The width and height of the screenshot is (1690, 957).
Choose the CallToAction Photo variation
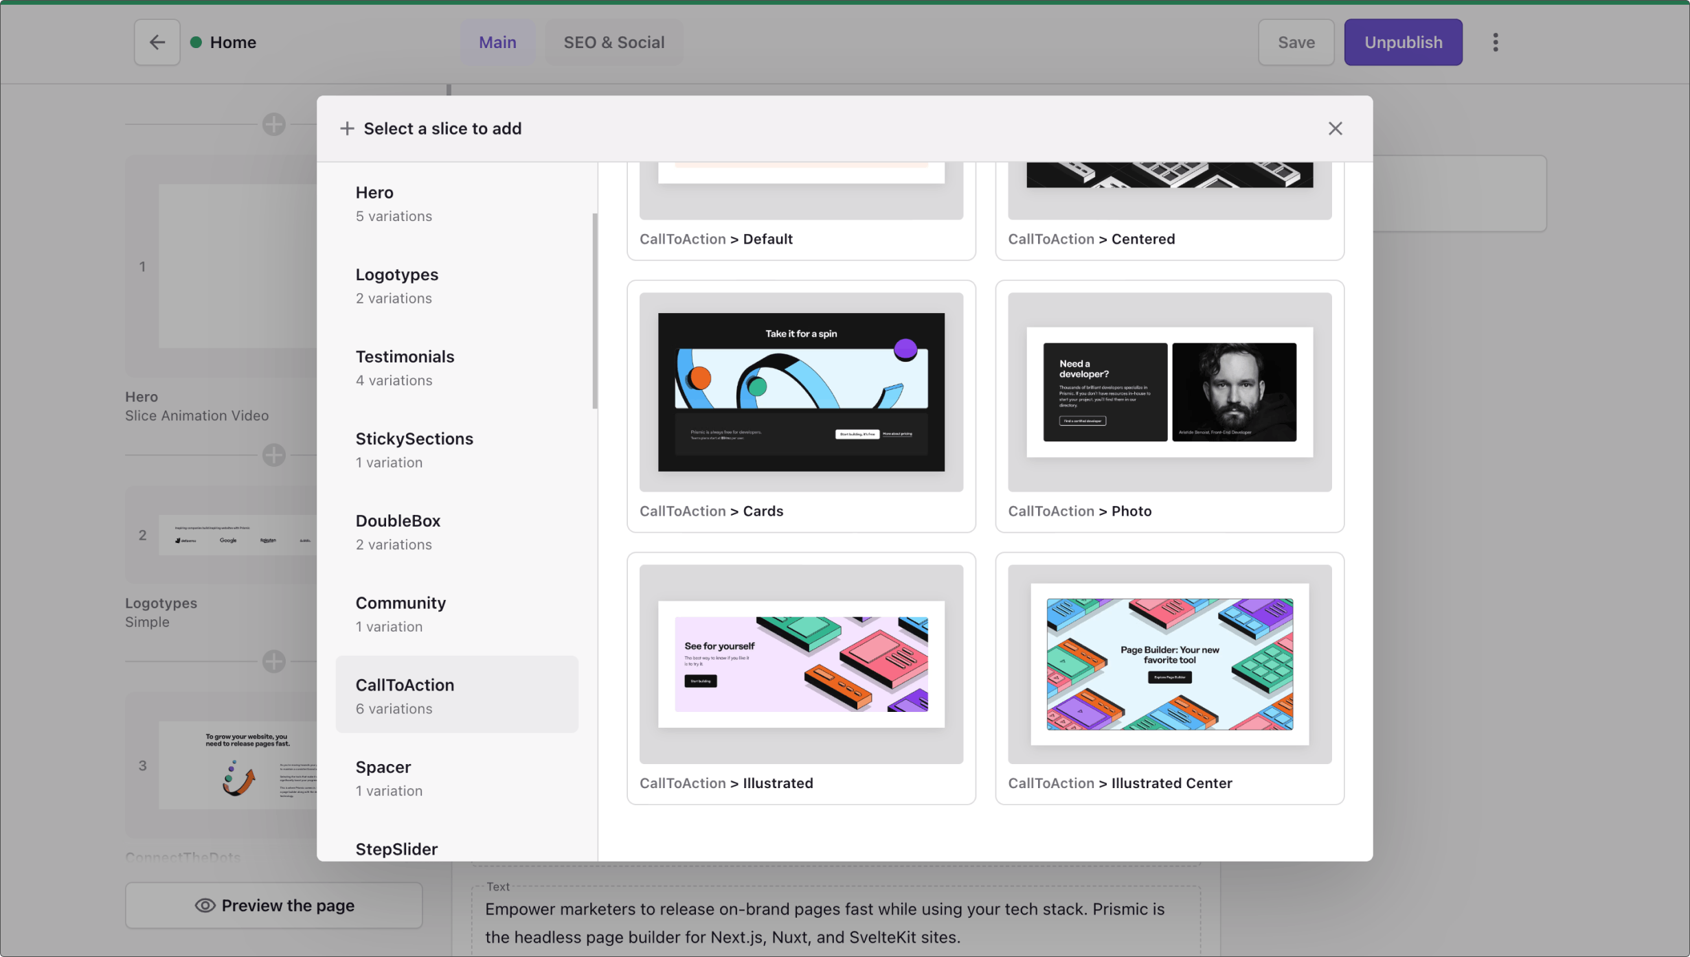point(1169,405)
